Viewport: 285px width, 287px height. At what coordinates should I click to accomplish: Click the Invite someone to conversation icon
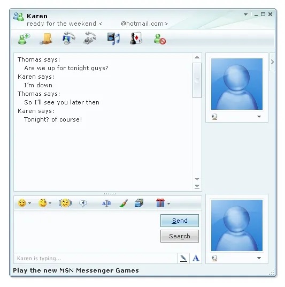[x=24, y=39]
